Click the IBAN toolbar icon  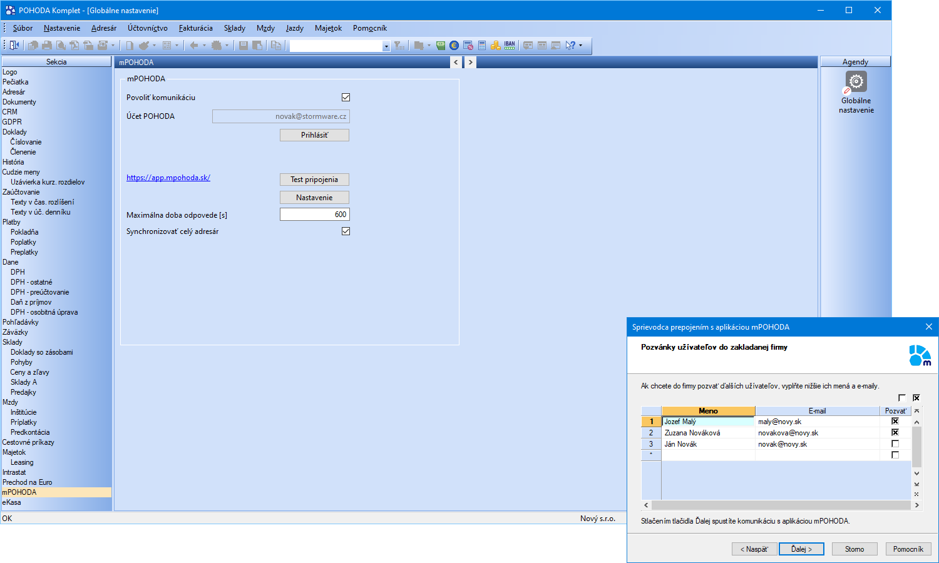[510, 45]
